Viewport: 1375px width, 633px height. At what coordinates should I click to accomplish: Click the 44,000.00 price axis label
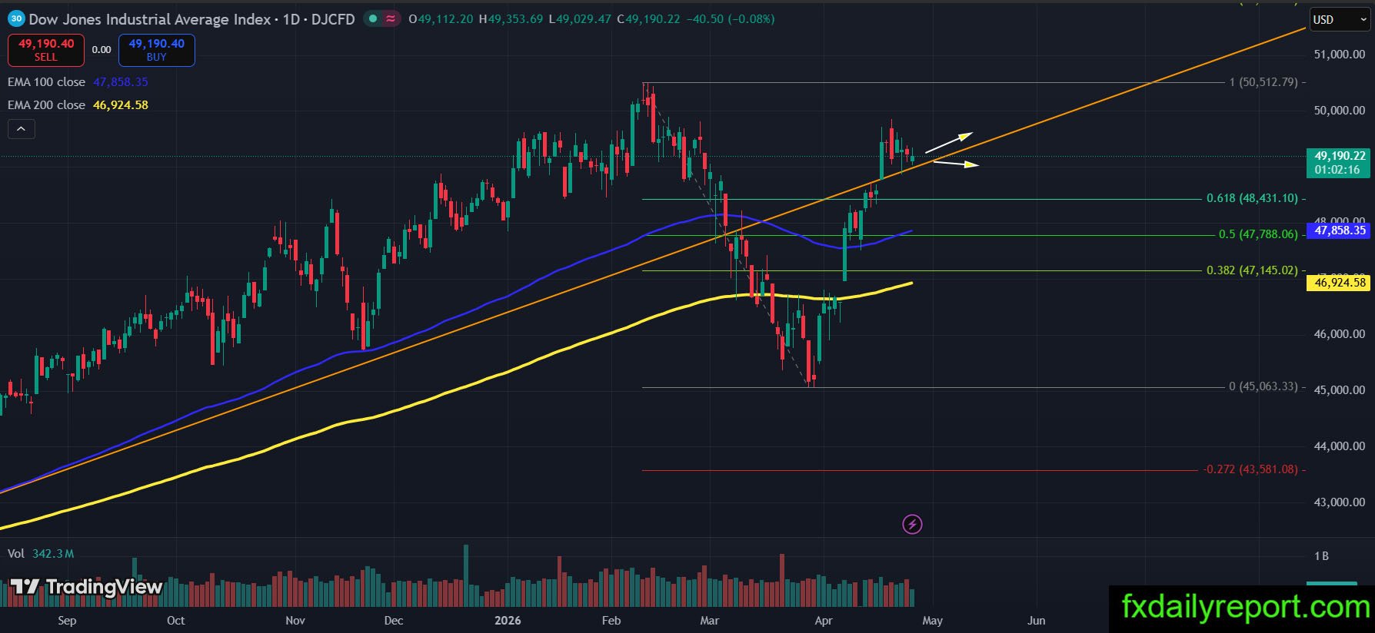1340,446
